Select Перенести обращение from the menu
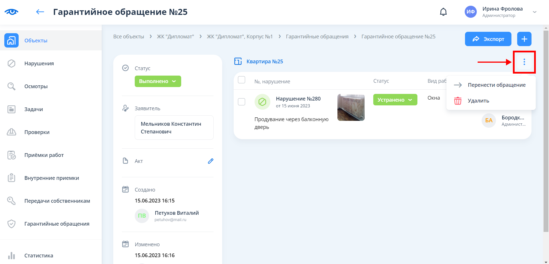 [496, 85]
